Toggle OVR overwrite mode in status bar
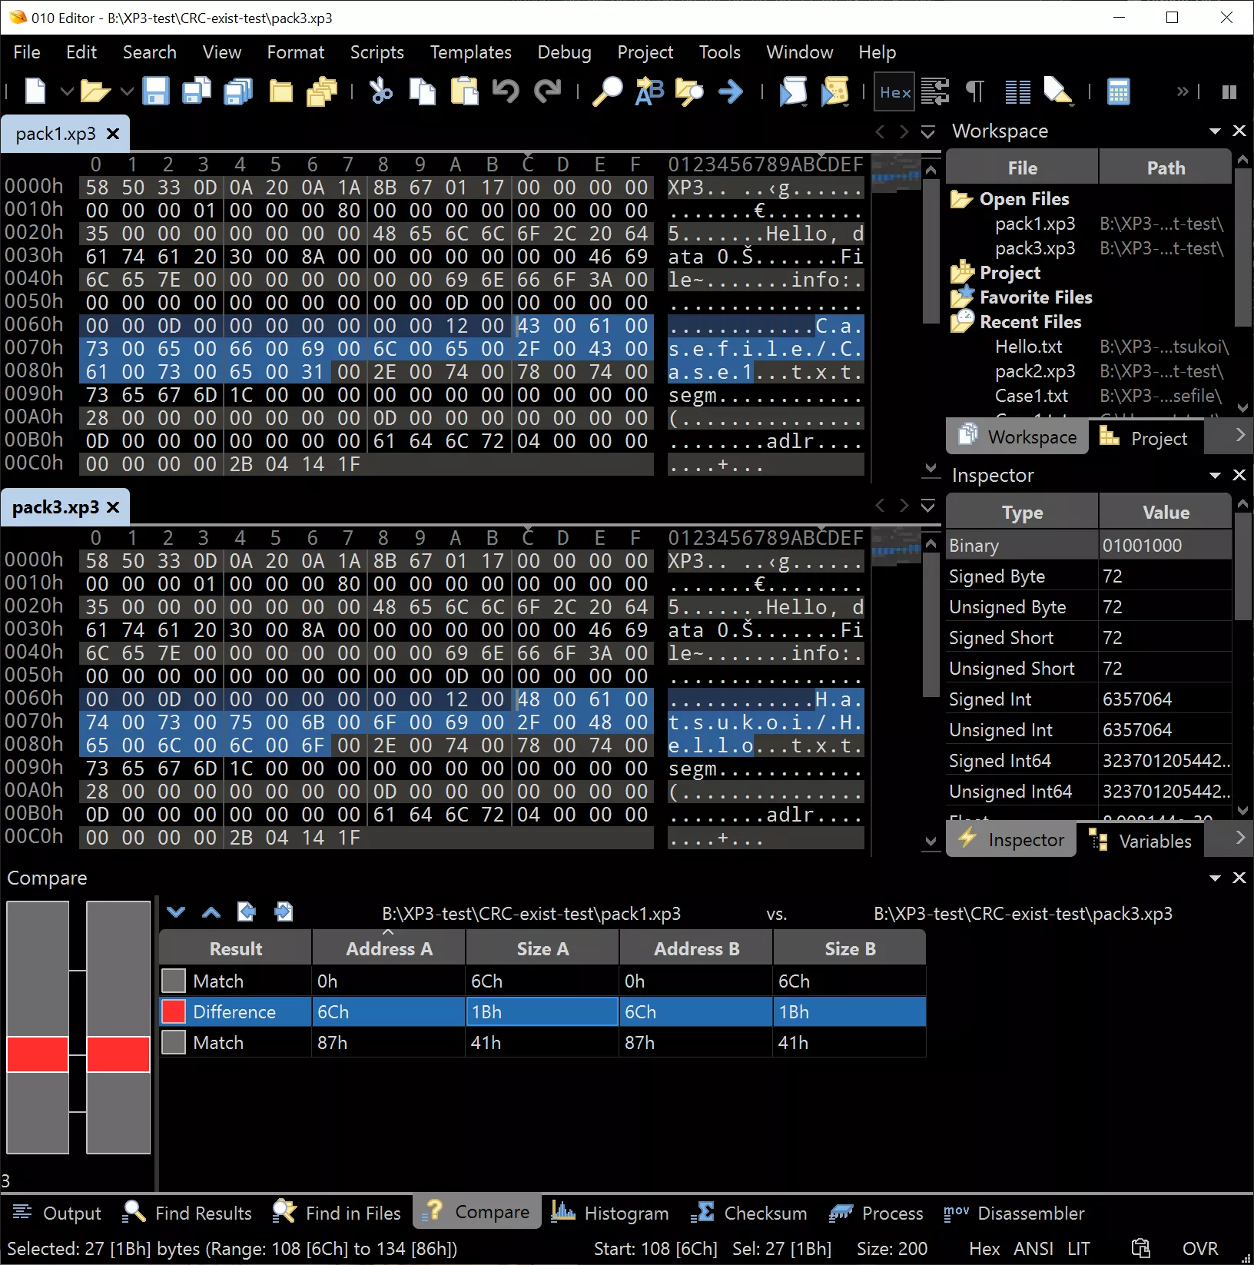The width and height of the screenshot is (1254, 1265). tap(1199, 1249)
